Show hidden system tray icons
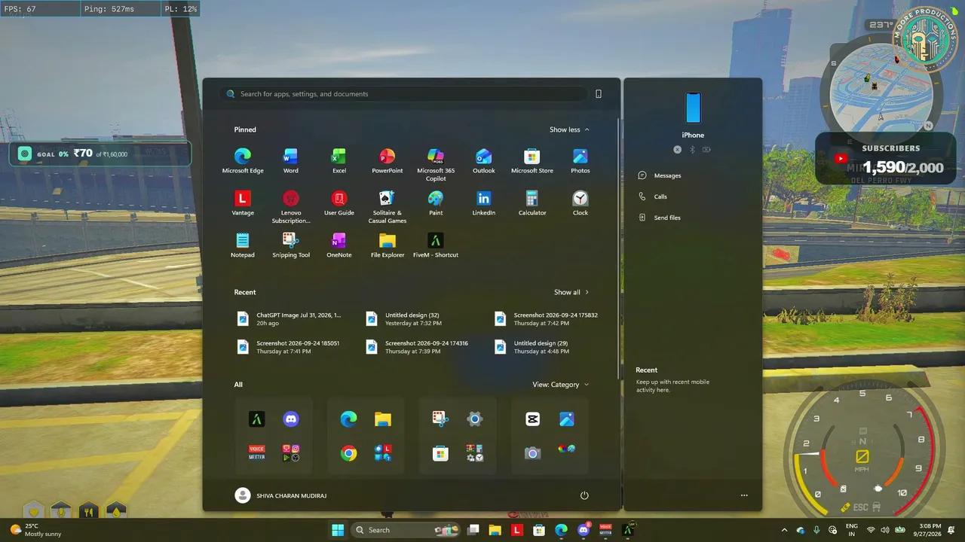This screenshot has width=965, height=542. pos(784,530)
